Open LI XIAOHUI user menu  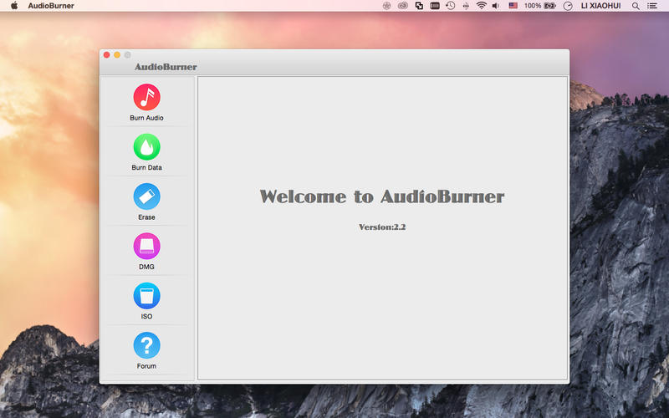(600, 6)
